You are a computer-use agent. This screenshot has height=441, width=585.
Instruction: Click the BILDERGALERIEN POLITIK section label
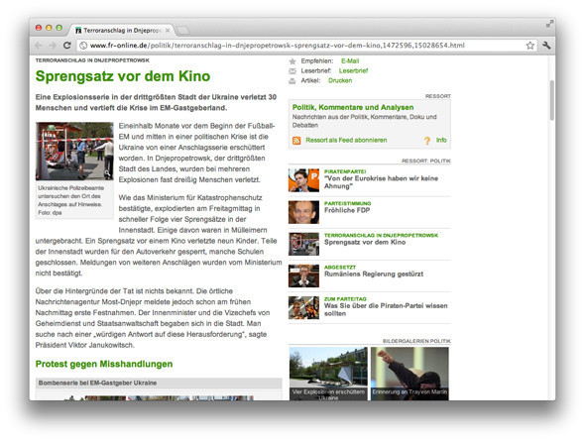click(416, 341)
